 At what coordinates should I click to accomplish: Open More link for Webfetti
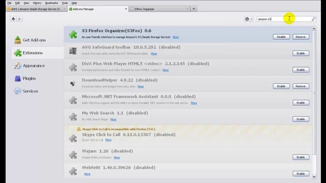87,174
